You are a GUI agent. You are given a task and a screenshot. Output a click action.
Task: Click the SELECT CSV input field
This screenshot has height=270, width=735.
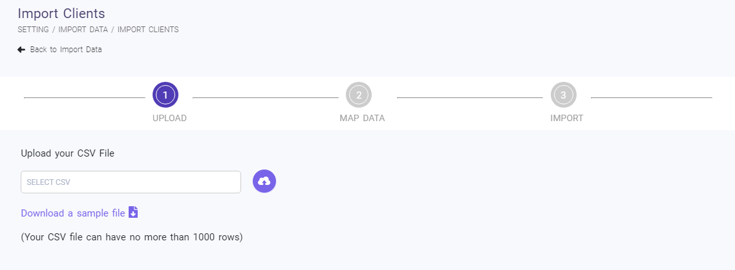click(131, 182)
